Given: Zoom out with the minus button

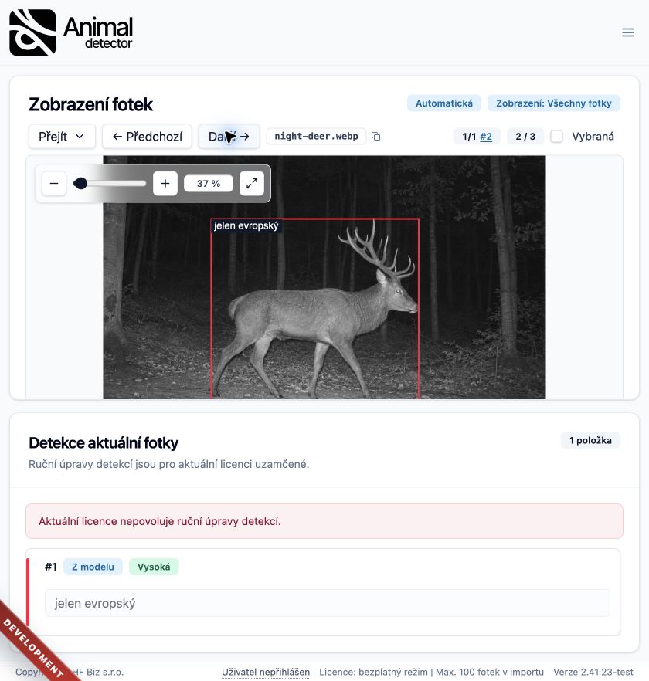Looking at the screenshot, I should (x=54, y=183).
